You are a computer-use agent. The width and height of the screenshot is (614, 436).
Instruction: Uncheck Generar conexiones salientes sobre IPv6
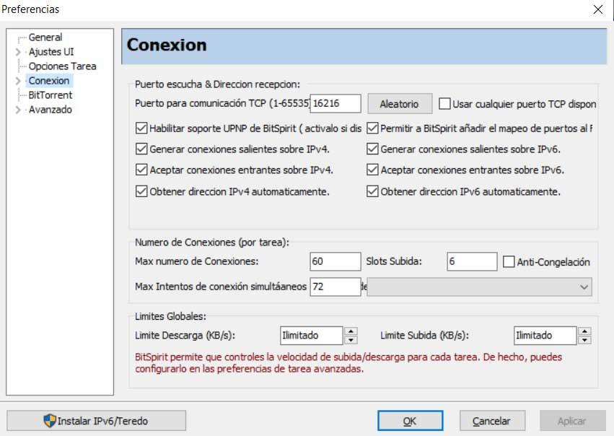tap(372, 149)
